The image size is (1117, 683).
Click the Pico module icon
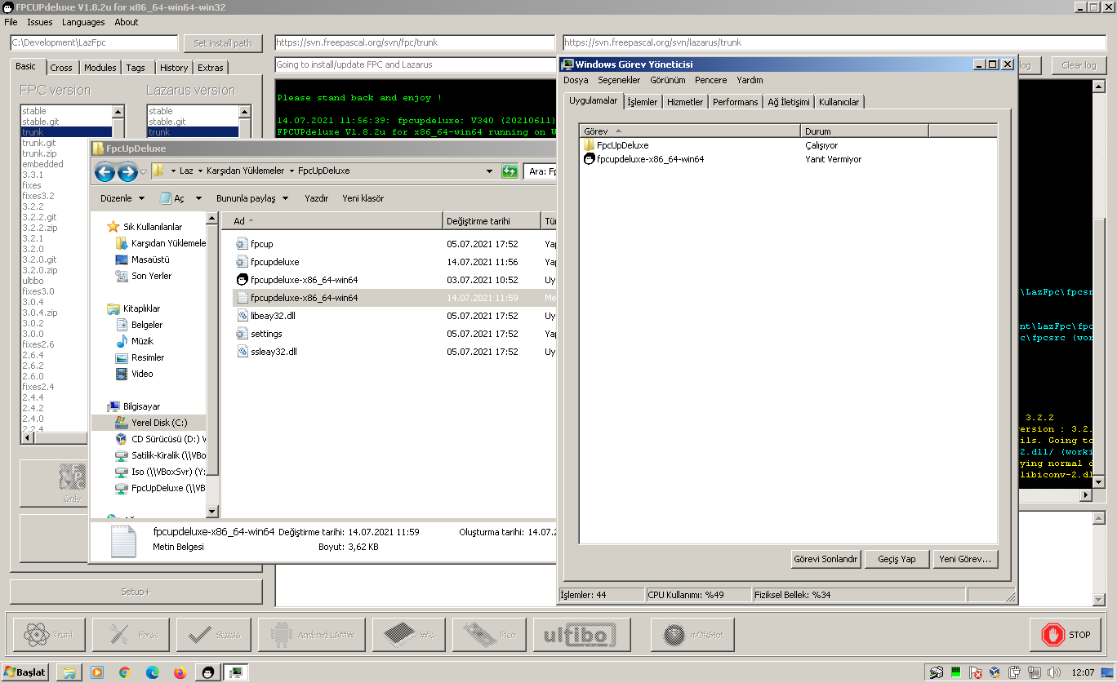pos(488,634)
